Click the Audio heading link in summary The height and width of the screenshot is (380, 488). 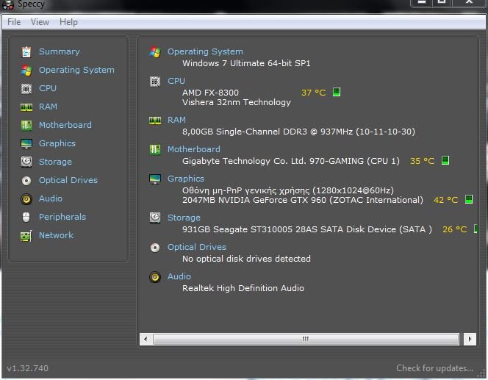tap(179, 276)
